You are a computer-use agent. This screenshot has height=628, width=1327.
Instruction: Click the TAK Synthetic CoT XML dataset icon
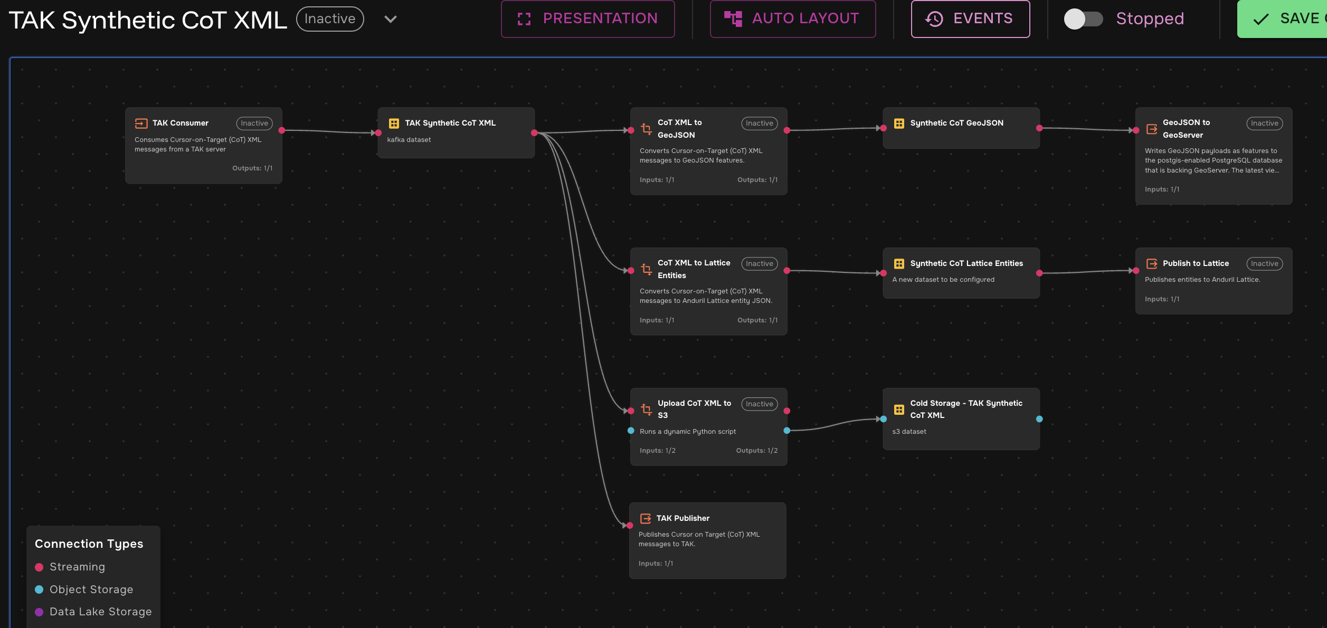pos(394,123)
